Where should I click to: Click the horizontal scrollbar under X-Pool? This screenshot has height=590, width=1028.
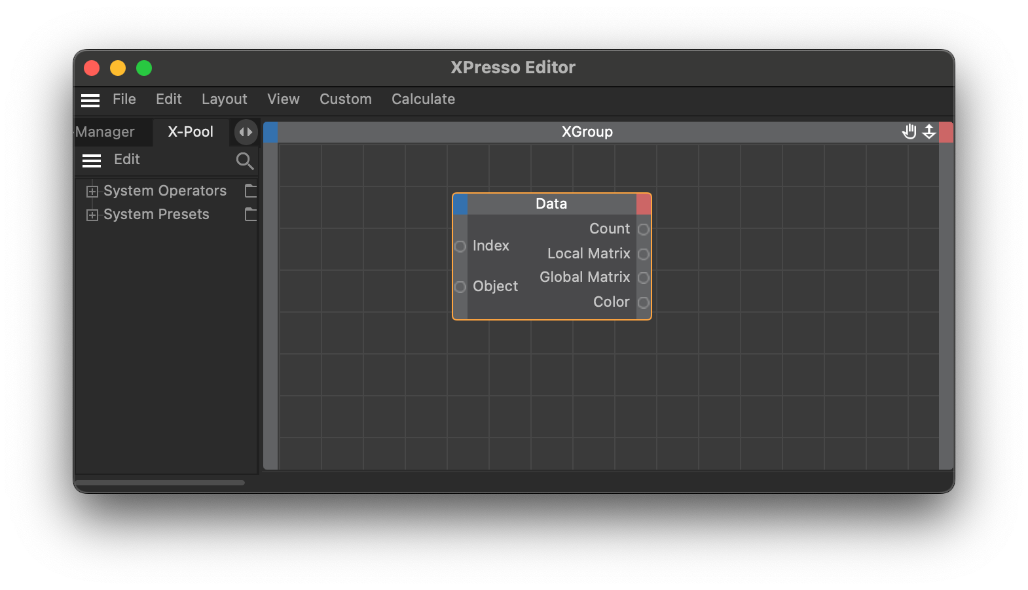[160, 483]
